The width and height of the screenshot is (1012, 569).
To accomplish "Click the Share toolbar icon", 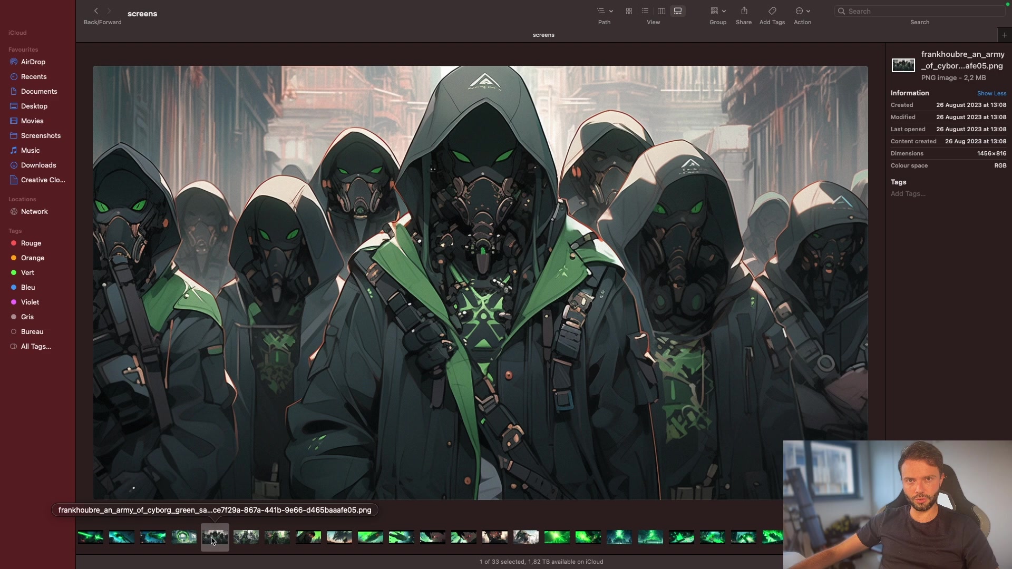I will [744, 11].
